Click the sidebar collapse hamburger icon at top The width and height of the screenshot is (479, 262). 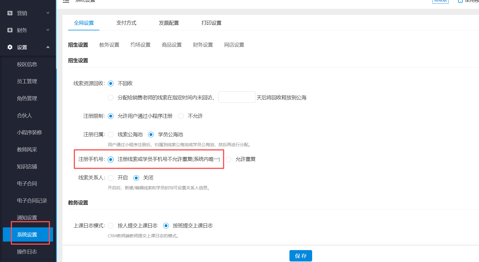pos(66,1)
